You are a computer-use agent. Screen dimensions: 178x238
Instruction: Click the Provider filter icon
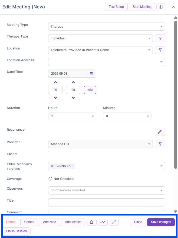click(160, 144)
